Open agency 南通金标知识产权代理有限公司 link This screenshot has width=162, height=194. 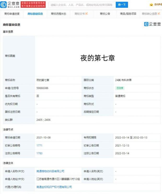tap(54, 187)
